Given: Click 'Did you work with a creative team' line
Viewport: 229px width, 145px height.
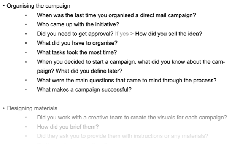Looking at the screenshot, I should coord(132,118).
